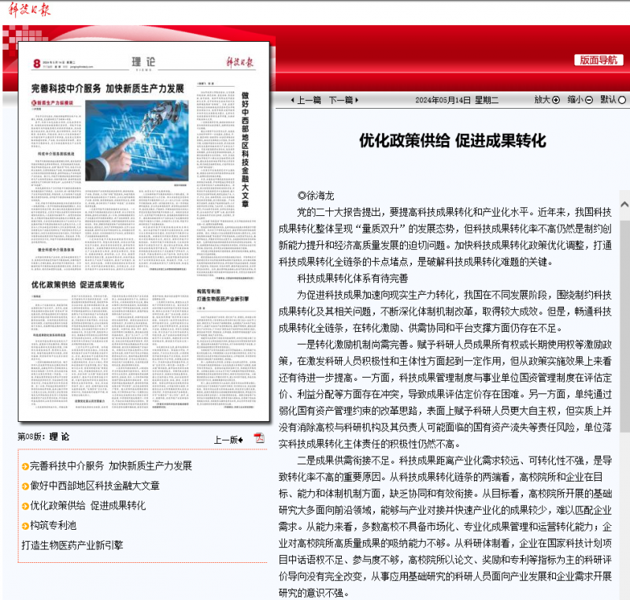This screenshot has height=600, width=630.
Task: Go to previous page with 上一版
Action: coord(228,440)
